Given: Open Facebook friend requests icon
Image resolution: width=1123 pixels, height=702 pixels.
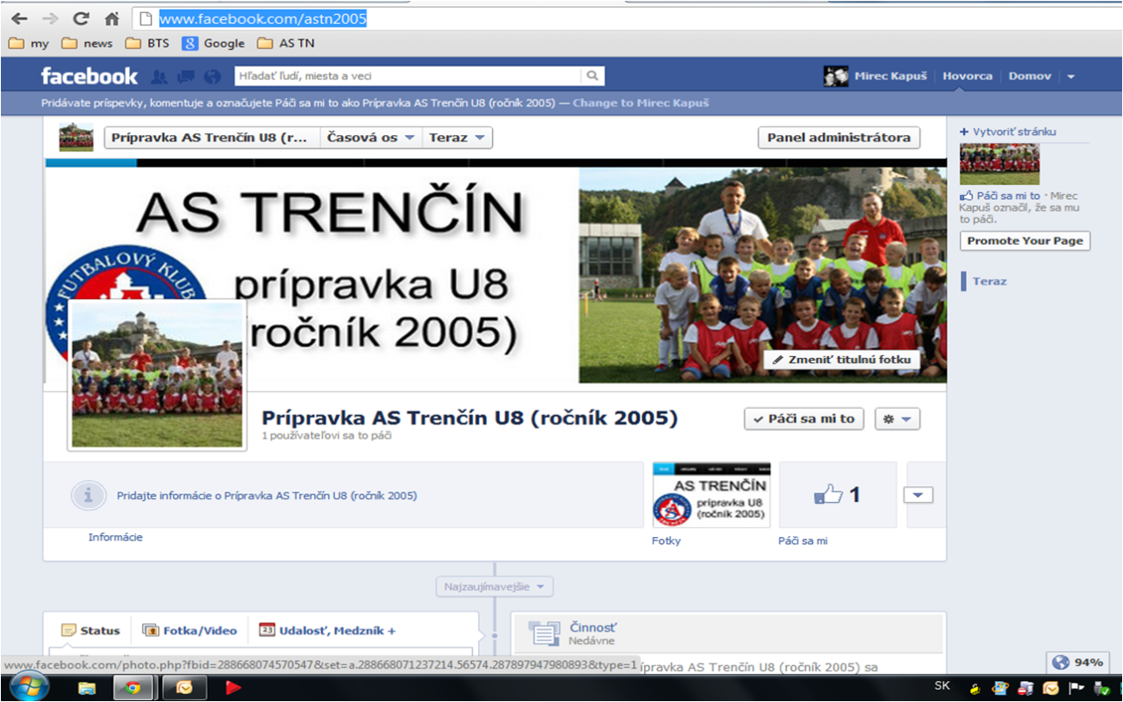Looking at the screenshot, I should (x=159, y=76).
